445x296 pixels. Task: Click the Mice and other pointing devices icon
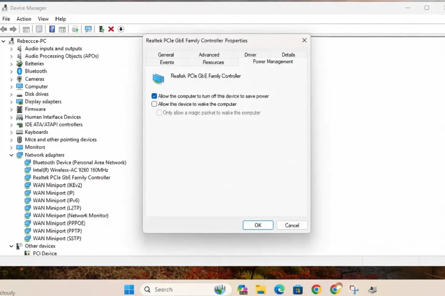20,139
